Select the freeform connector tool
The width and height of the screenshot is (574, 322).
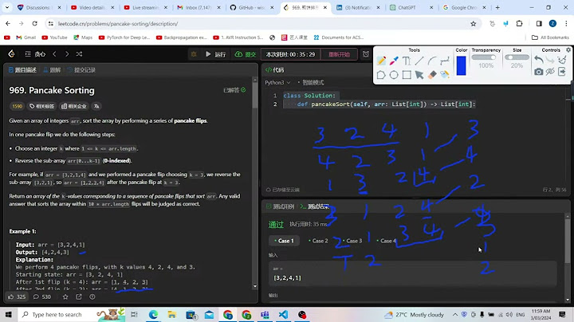[x=445, y=61]
